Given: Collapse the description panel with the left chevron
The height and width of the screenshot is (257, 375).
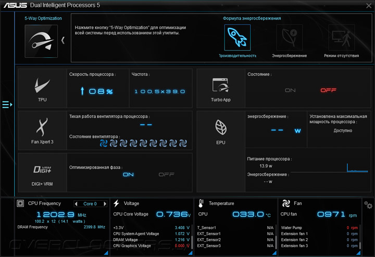Looking at the screenshot, I should click(x=63, y=41).
